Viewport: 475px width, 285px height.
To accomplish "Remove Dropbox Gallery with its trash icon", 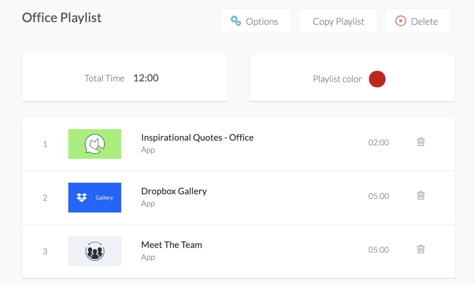I will [x=421, y=195].
